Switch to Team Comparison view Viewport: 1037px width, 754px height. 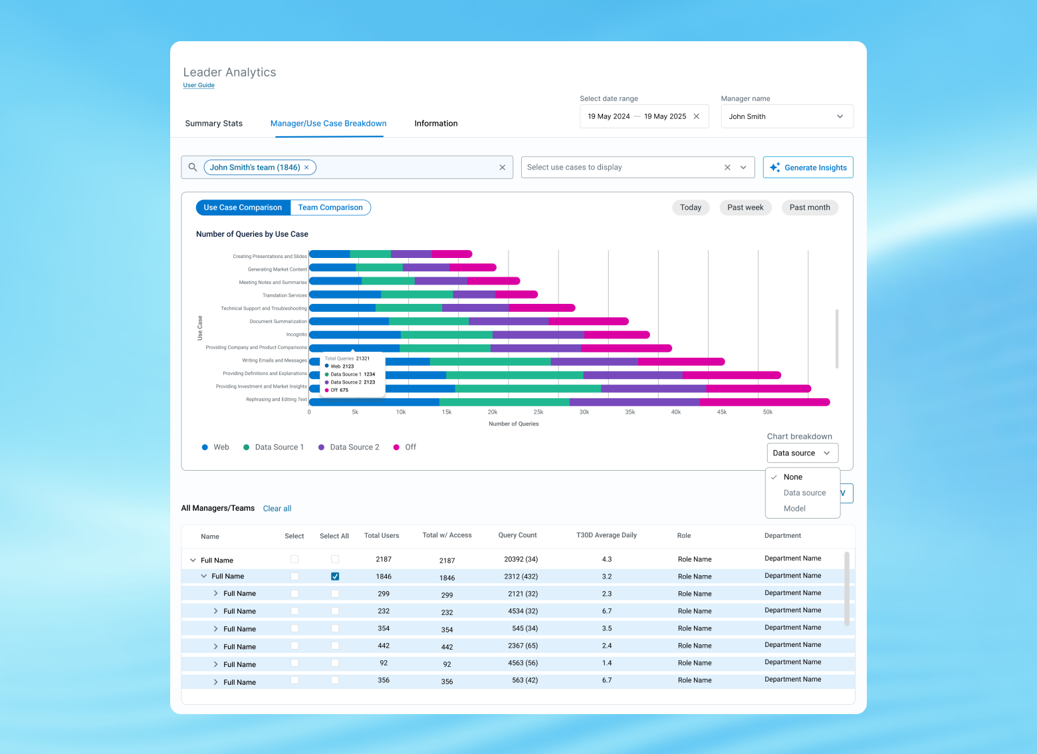tap(330, 207)
